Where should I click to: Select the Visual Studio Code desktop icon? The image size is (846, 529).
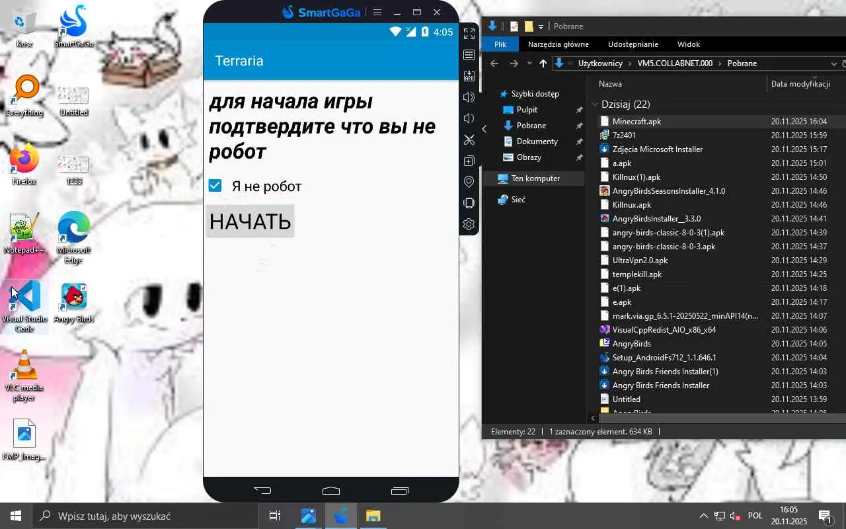[25, 306]
